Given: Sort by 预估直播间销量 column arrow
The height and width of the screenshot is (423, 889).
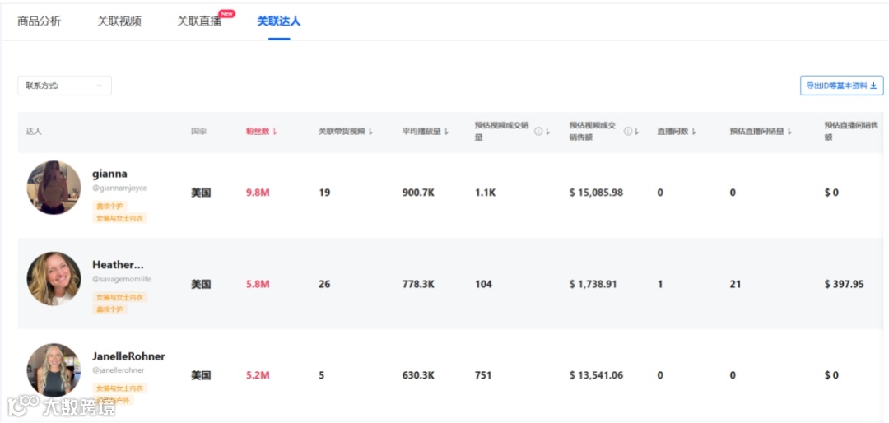Looking at the screenshot, I should (x=789, y=132).
